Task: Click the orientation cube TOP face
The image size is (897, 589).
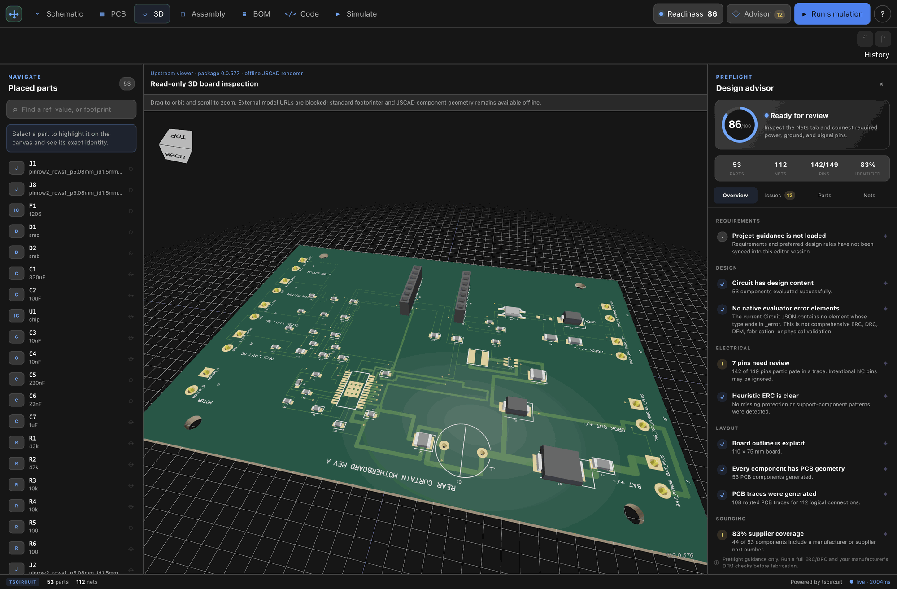Action: click(178, 136)
